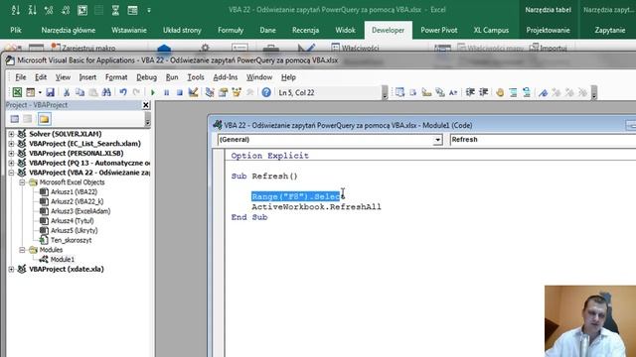Save the VBA project with the disk icon
Viewport: 636px width, 357px height.
[50, 92]
